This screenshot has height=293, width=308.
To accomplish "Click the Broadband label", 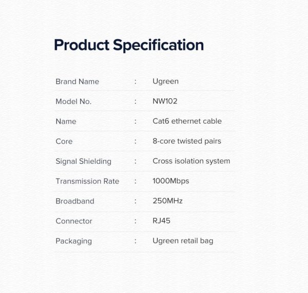I will [x=75, y=201].
